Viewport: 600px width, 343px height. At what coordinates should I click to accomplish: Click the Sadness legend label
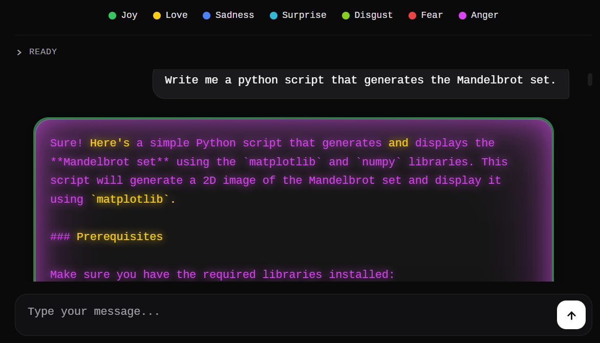(234, 15)
